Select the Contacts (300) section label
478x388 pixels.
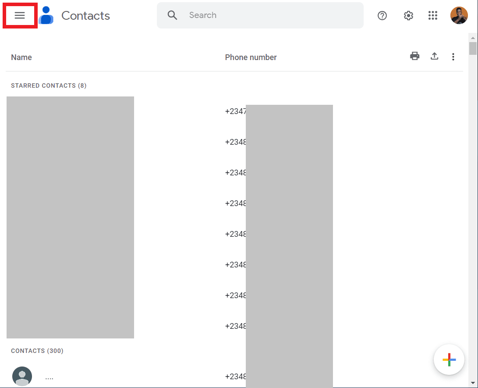37,351
